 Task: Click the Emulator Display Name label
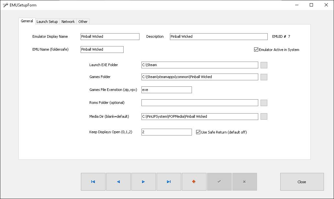(x=50, y=36)
